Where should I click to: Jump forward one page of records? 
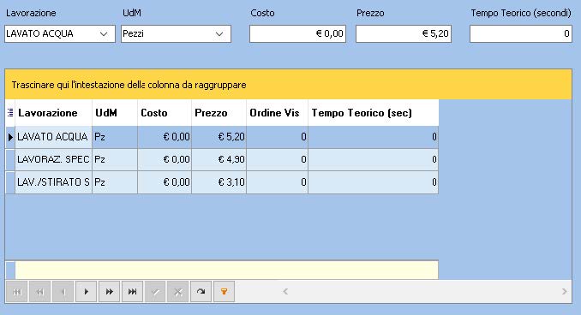pyautogui.click(x=109, y=292)
